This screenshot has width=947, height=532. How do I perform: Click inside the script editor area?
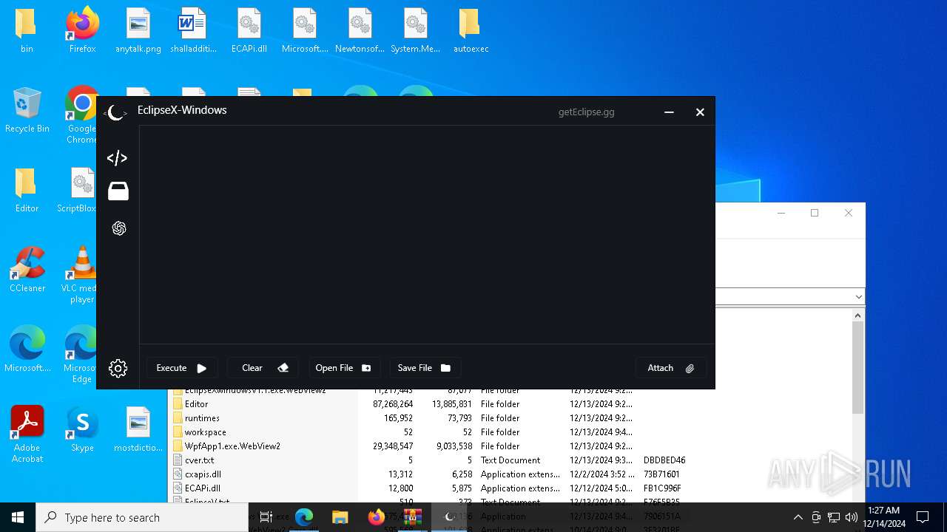(427, 234)
